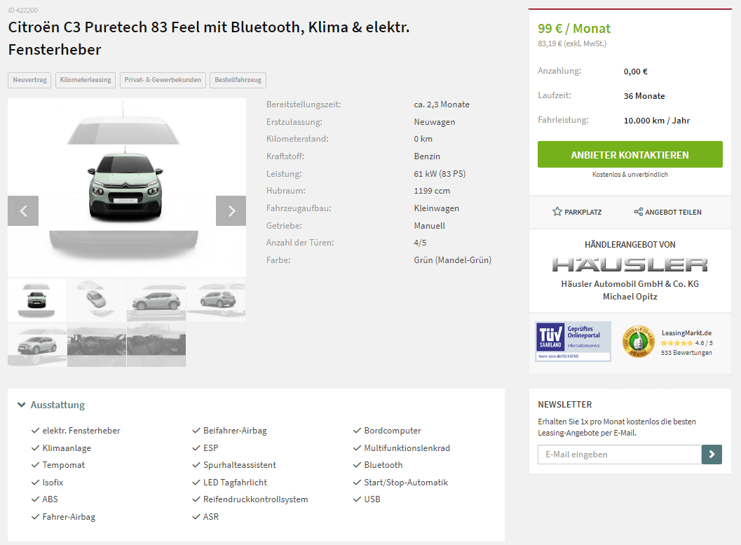Open the dashboard interior thumbnail
The width and height of the screenshot is (741, 545).
coord(97,344)
